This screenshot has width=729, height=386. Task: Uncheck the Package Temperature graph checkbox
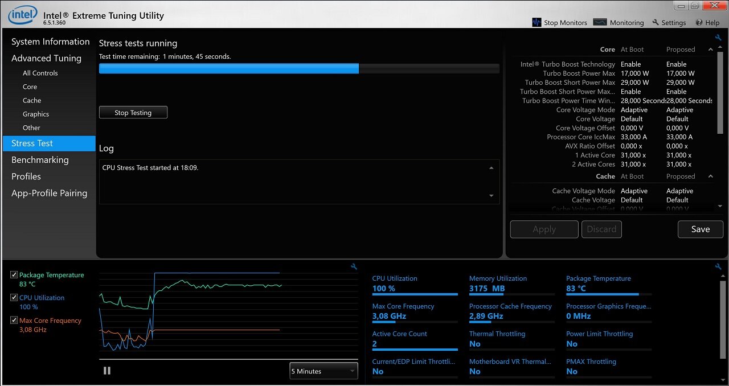coord(14,275)
